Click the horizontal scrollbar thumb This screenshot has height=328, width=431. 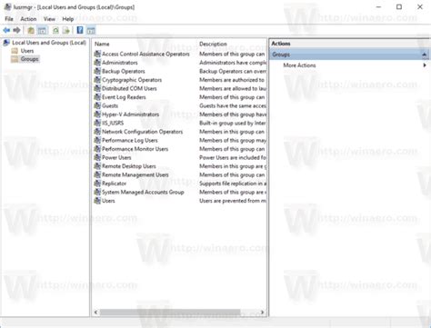[x=170, y=313]
